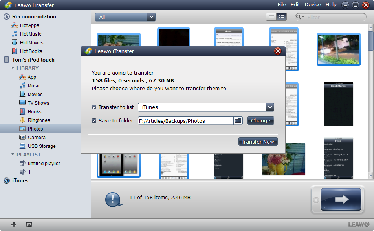The width and height of the screenshot is (374, 231).
Task: Click the Transfer Now button
Action: tap(258, 142)
